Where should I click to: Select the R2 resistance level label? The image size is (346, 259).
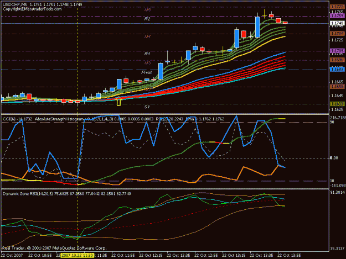147,19
